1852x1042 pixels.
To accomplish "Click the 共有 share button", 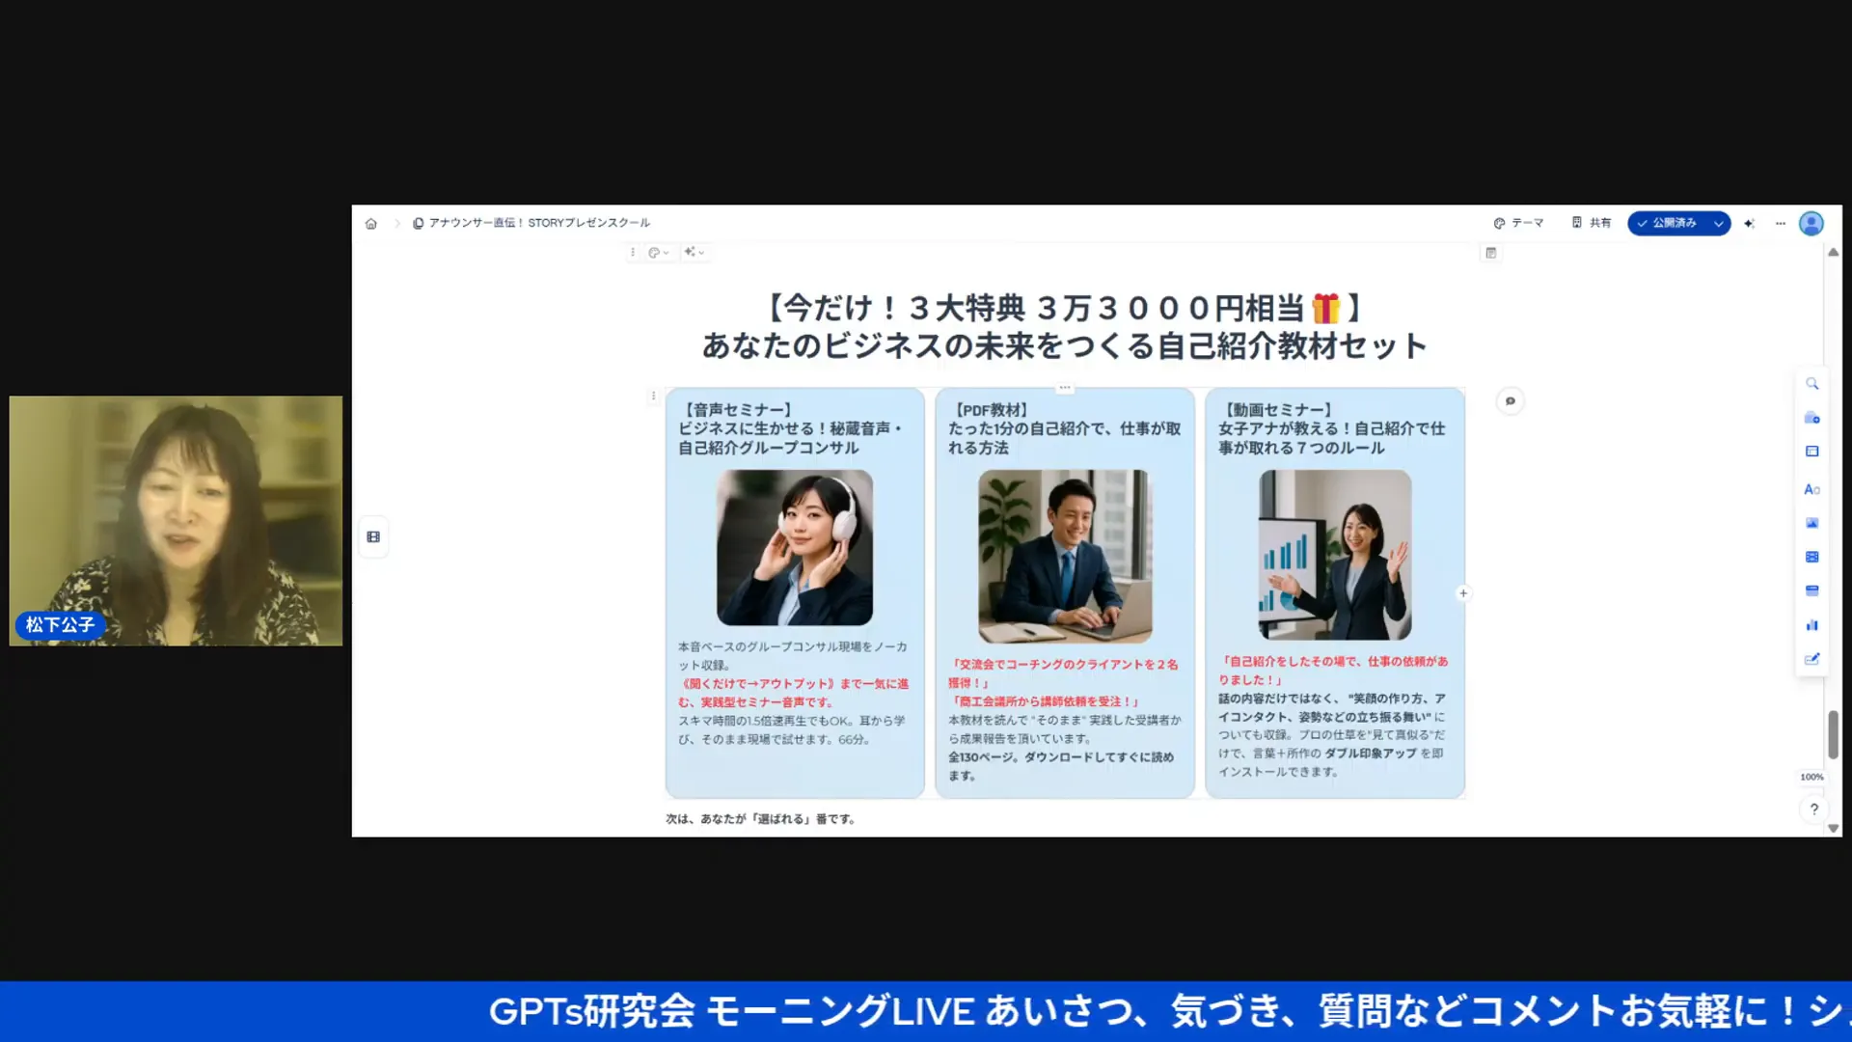I will [x=1592, y=223].
